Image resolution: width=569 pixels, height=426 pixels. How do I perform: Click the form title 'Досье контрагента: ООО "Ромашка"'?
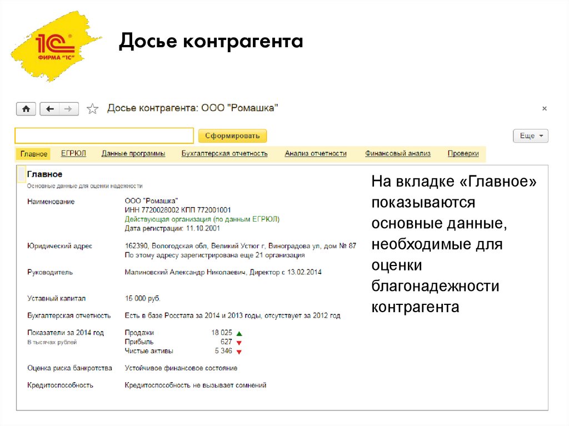[193, 108]
